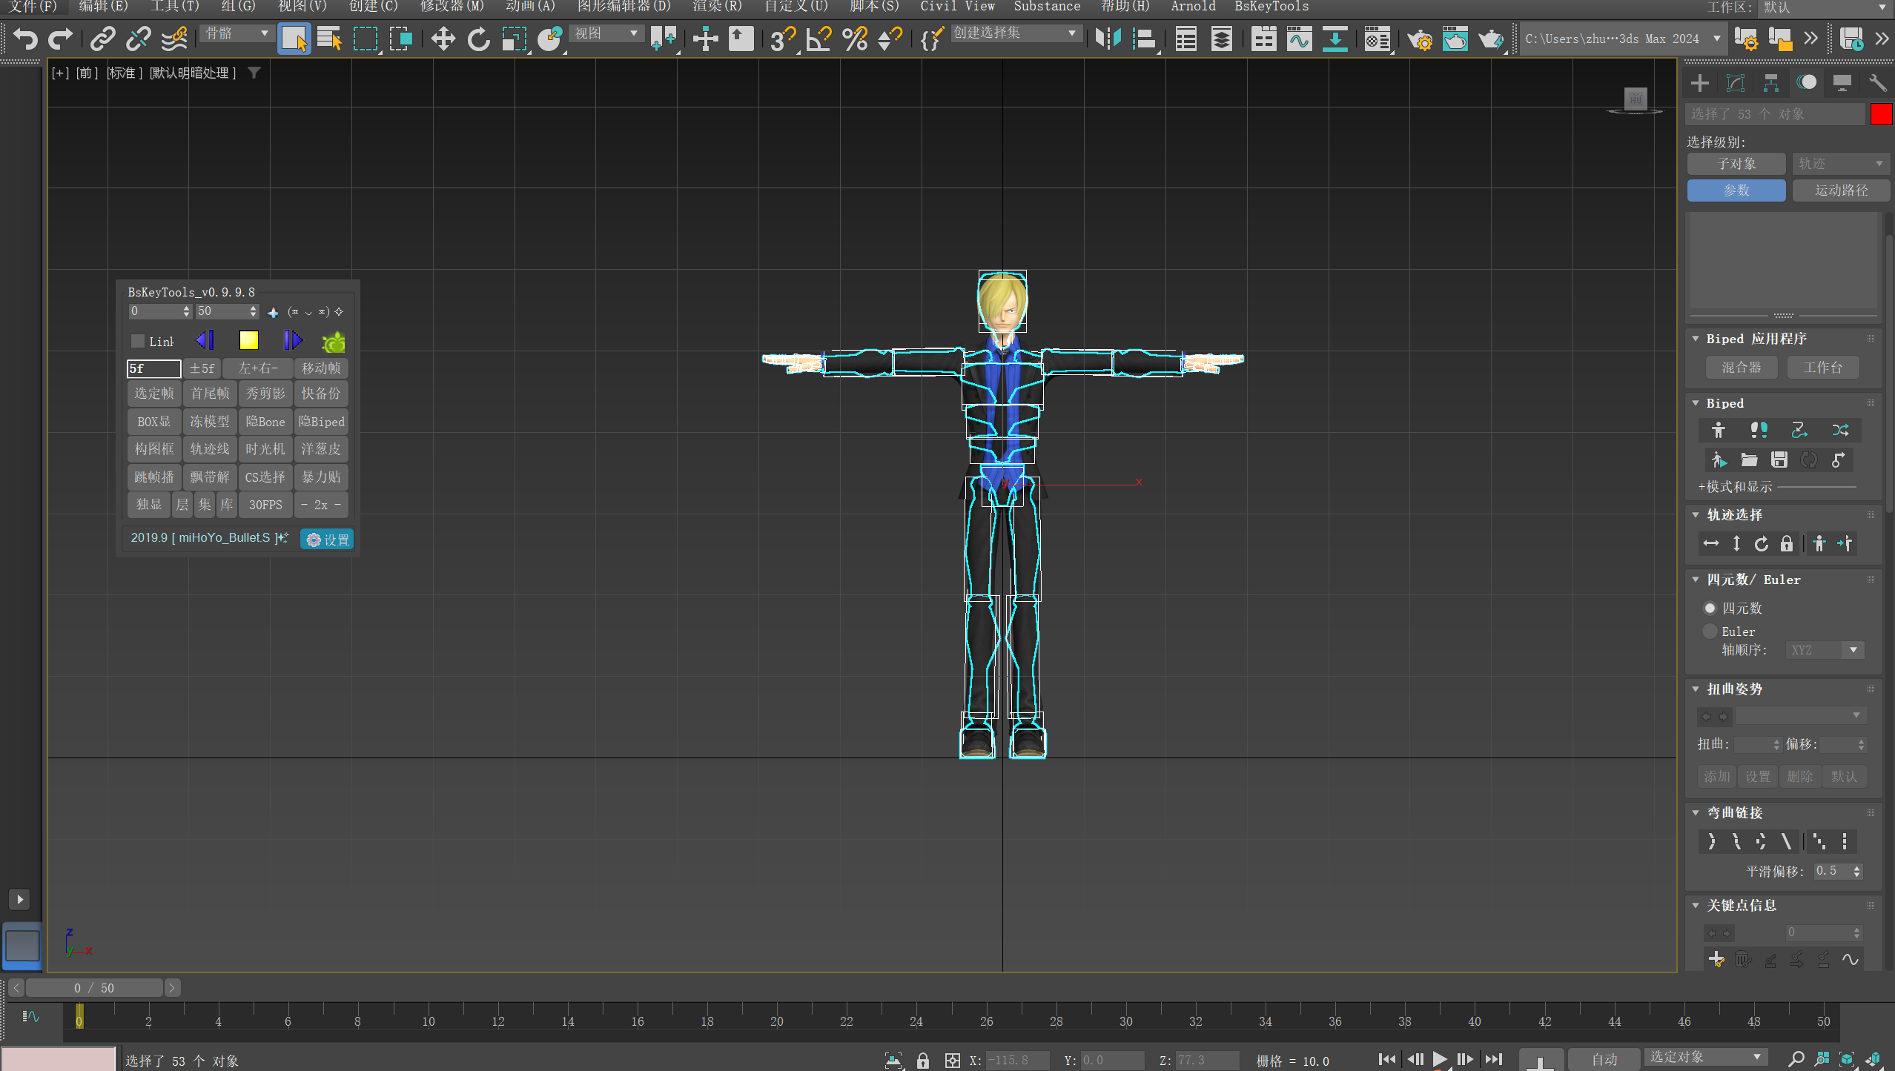Open the Arnold menu
The image size is (1895, 1071).
click(x=1193, y=7)
